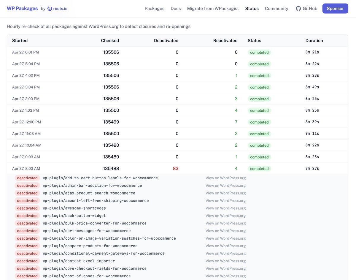Click wp-plugin/amount-left-free-shipping-woocommerce package name
The width and height of the screenshot is (356, 280).
tap(96, 200)
